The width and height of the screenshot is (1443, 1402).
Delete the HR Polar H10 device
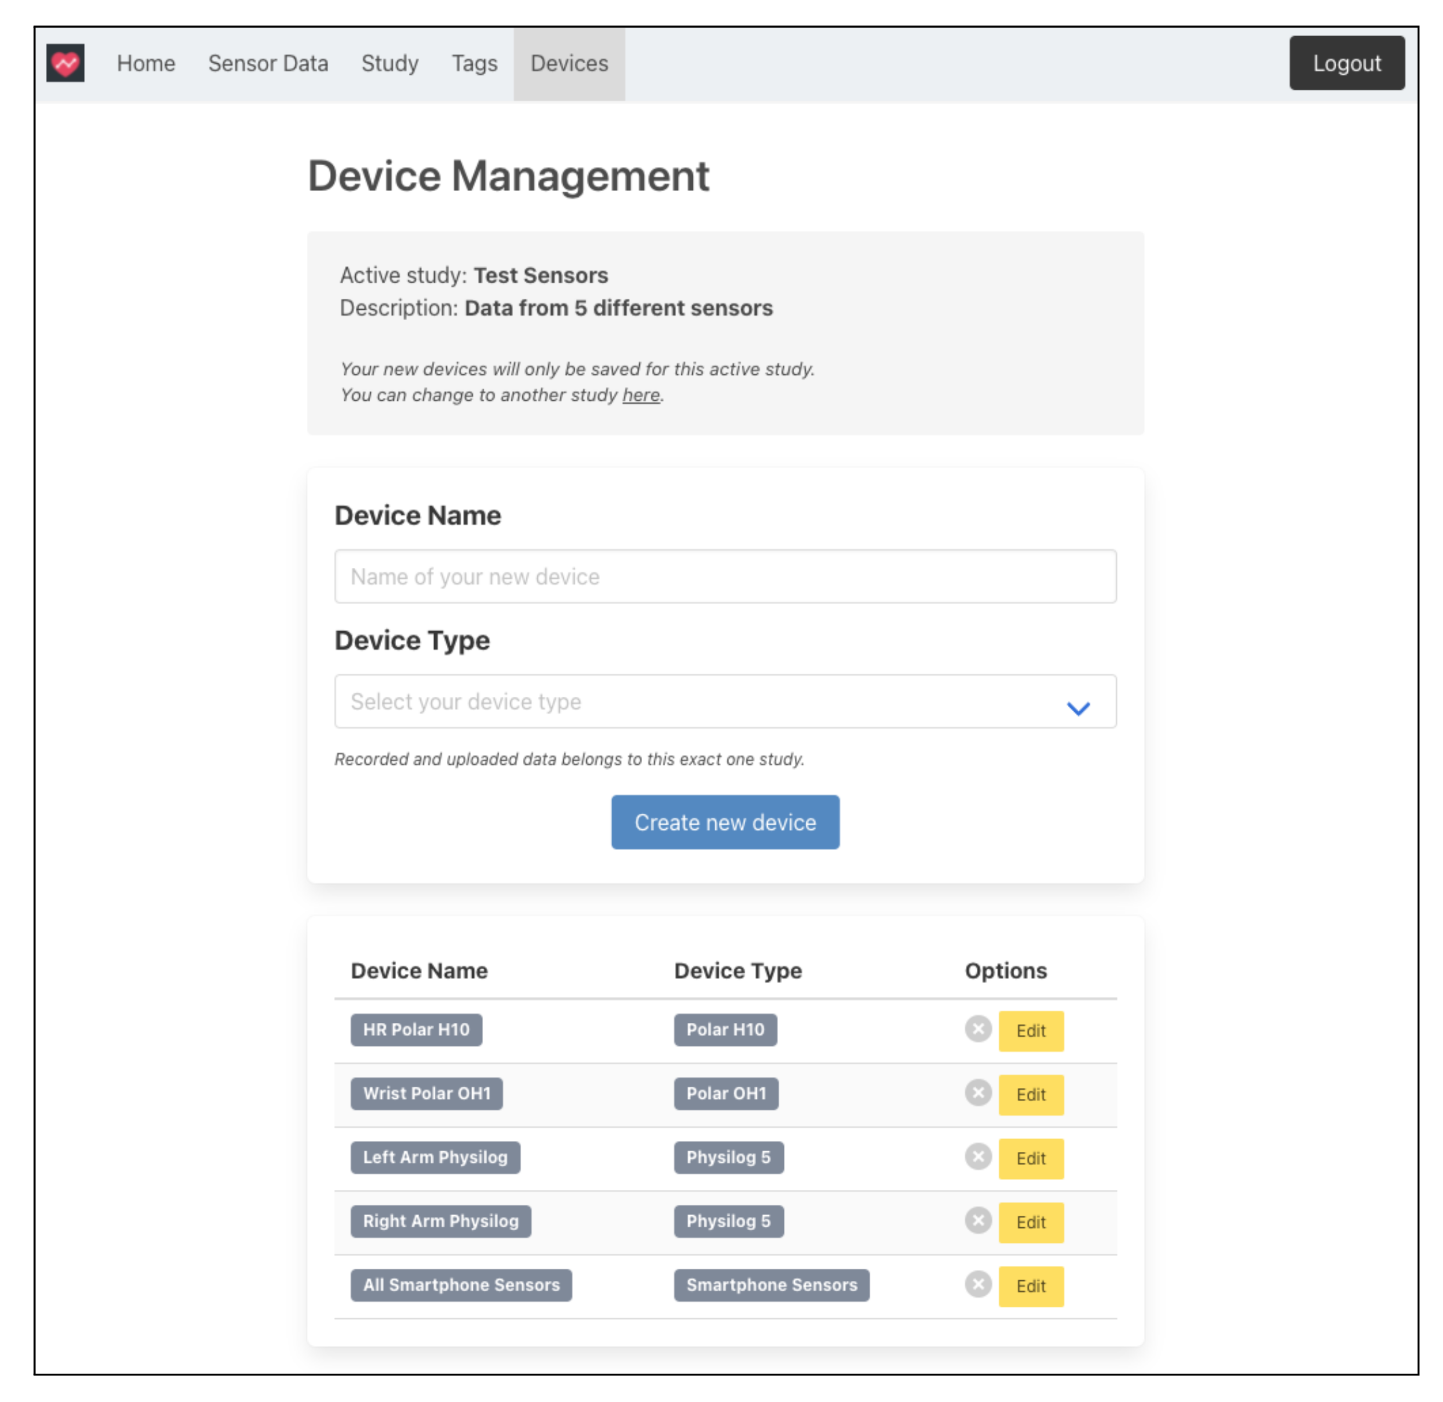coord(977,1029)
